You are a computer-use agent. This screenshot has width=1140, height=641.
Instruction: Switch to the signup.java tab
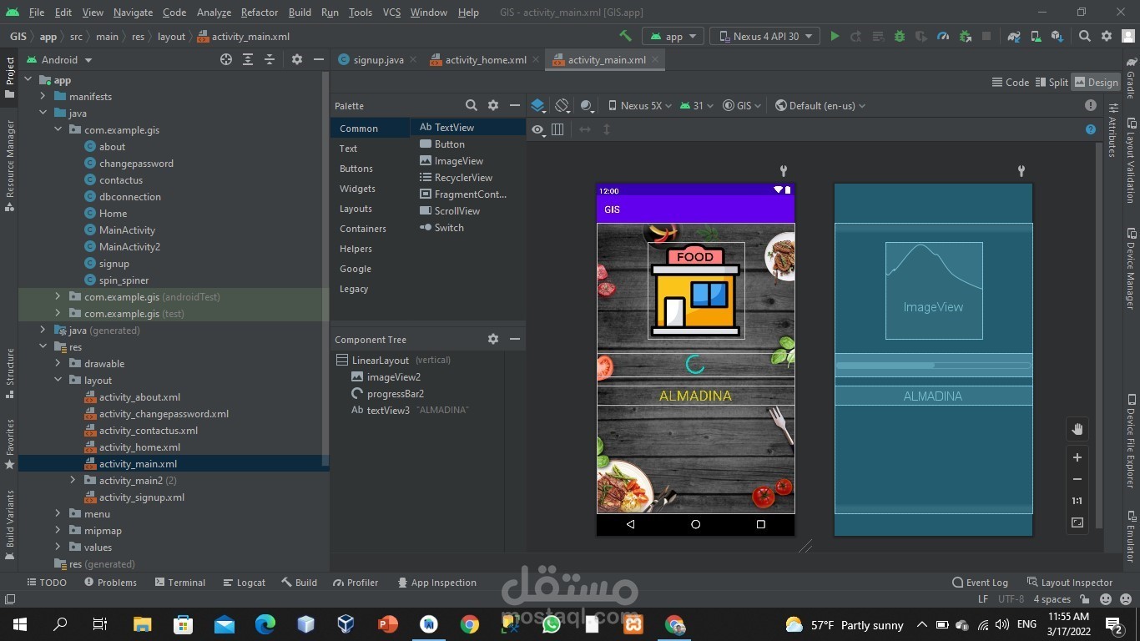378,59
